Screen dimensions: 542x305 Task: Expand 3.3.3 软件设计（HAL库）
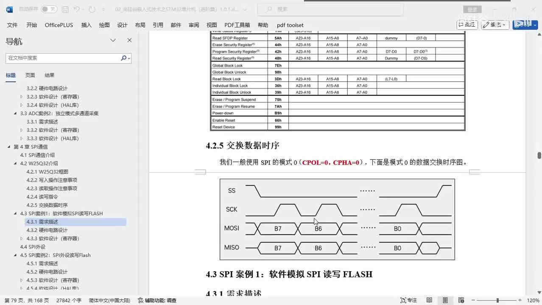tap(22, 139)
